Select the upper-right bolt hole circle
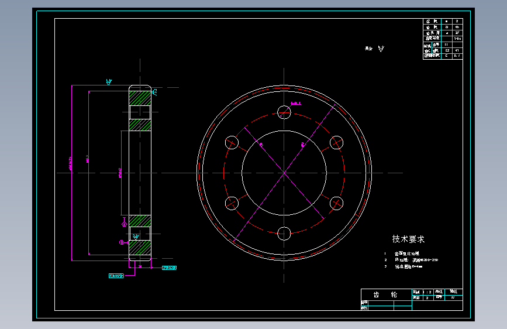This screenshot has width=507, height=329. coord(336,143)
